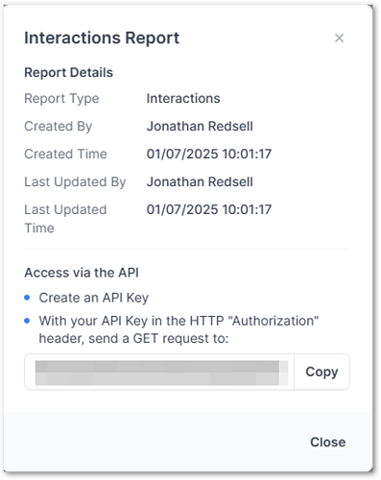Select the Last Updated Time timestamp value
This screenshot has height=480, width=381.
coord(209,209)
